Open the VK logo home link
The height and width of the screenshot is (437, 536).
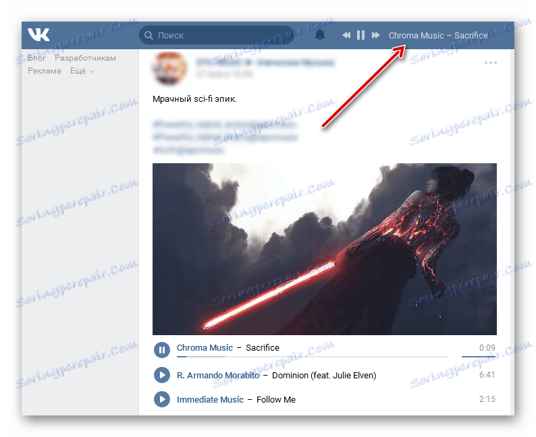click(x=38, y=35)
